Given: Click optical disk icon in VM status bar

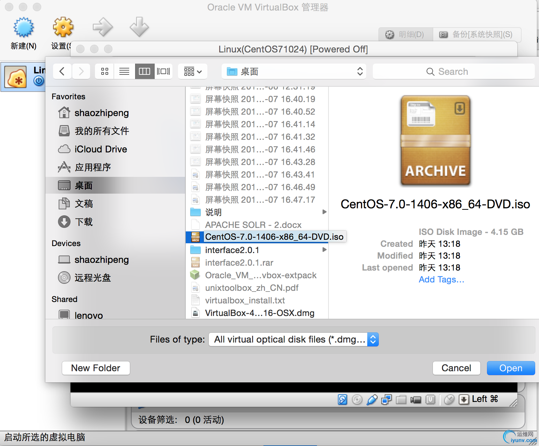Looking at the screenshot, I should [357, 399].
